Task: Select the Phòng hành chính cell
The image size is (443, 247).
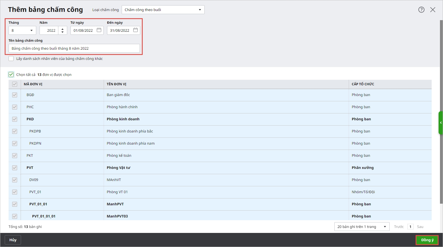Action: click(x=226, y=107)
